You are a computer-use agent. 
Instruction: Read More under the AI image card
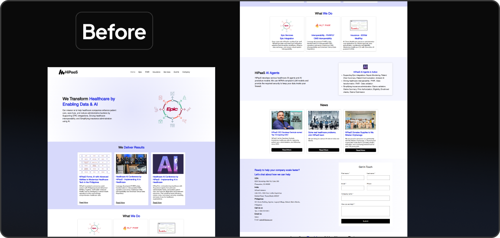pyautogui.click(x=157, y=203)
